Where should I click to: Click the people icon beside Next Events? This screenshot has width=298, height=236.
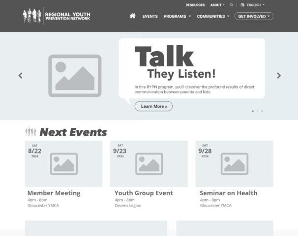pos(30,132)
